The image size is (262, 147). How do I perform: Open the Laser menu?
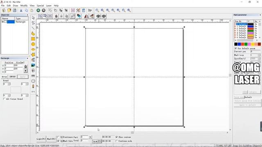(49, 6)
